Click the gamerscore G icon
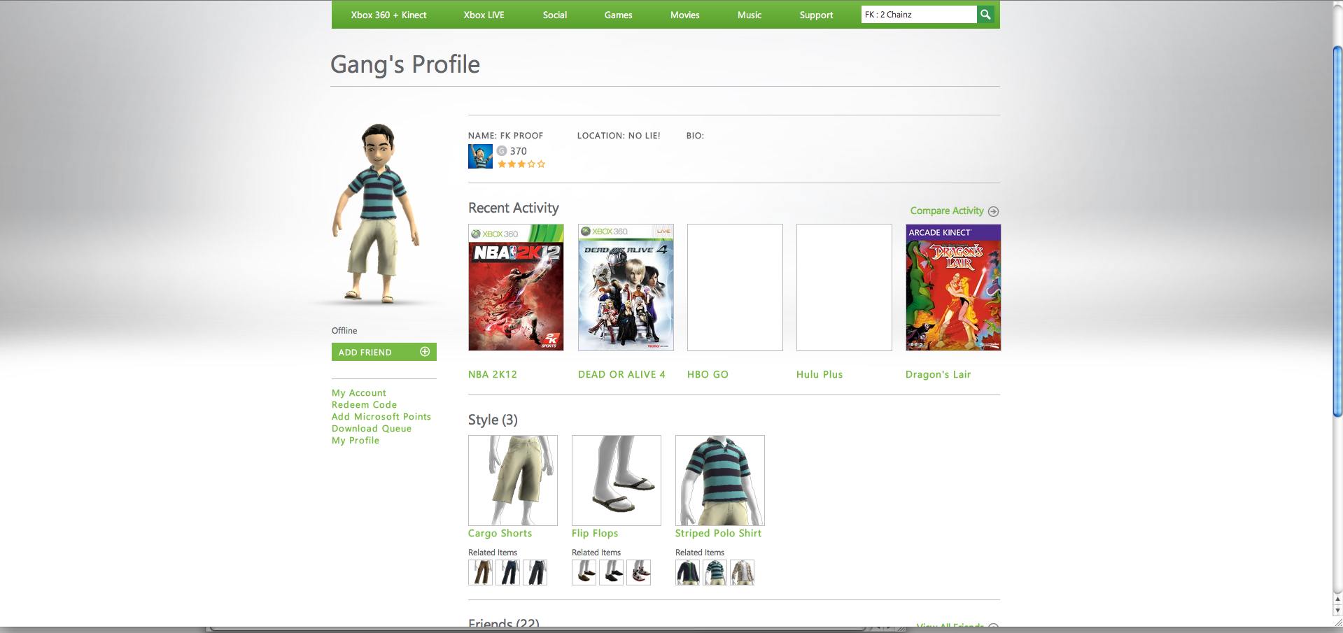 click(502, 150)
